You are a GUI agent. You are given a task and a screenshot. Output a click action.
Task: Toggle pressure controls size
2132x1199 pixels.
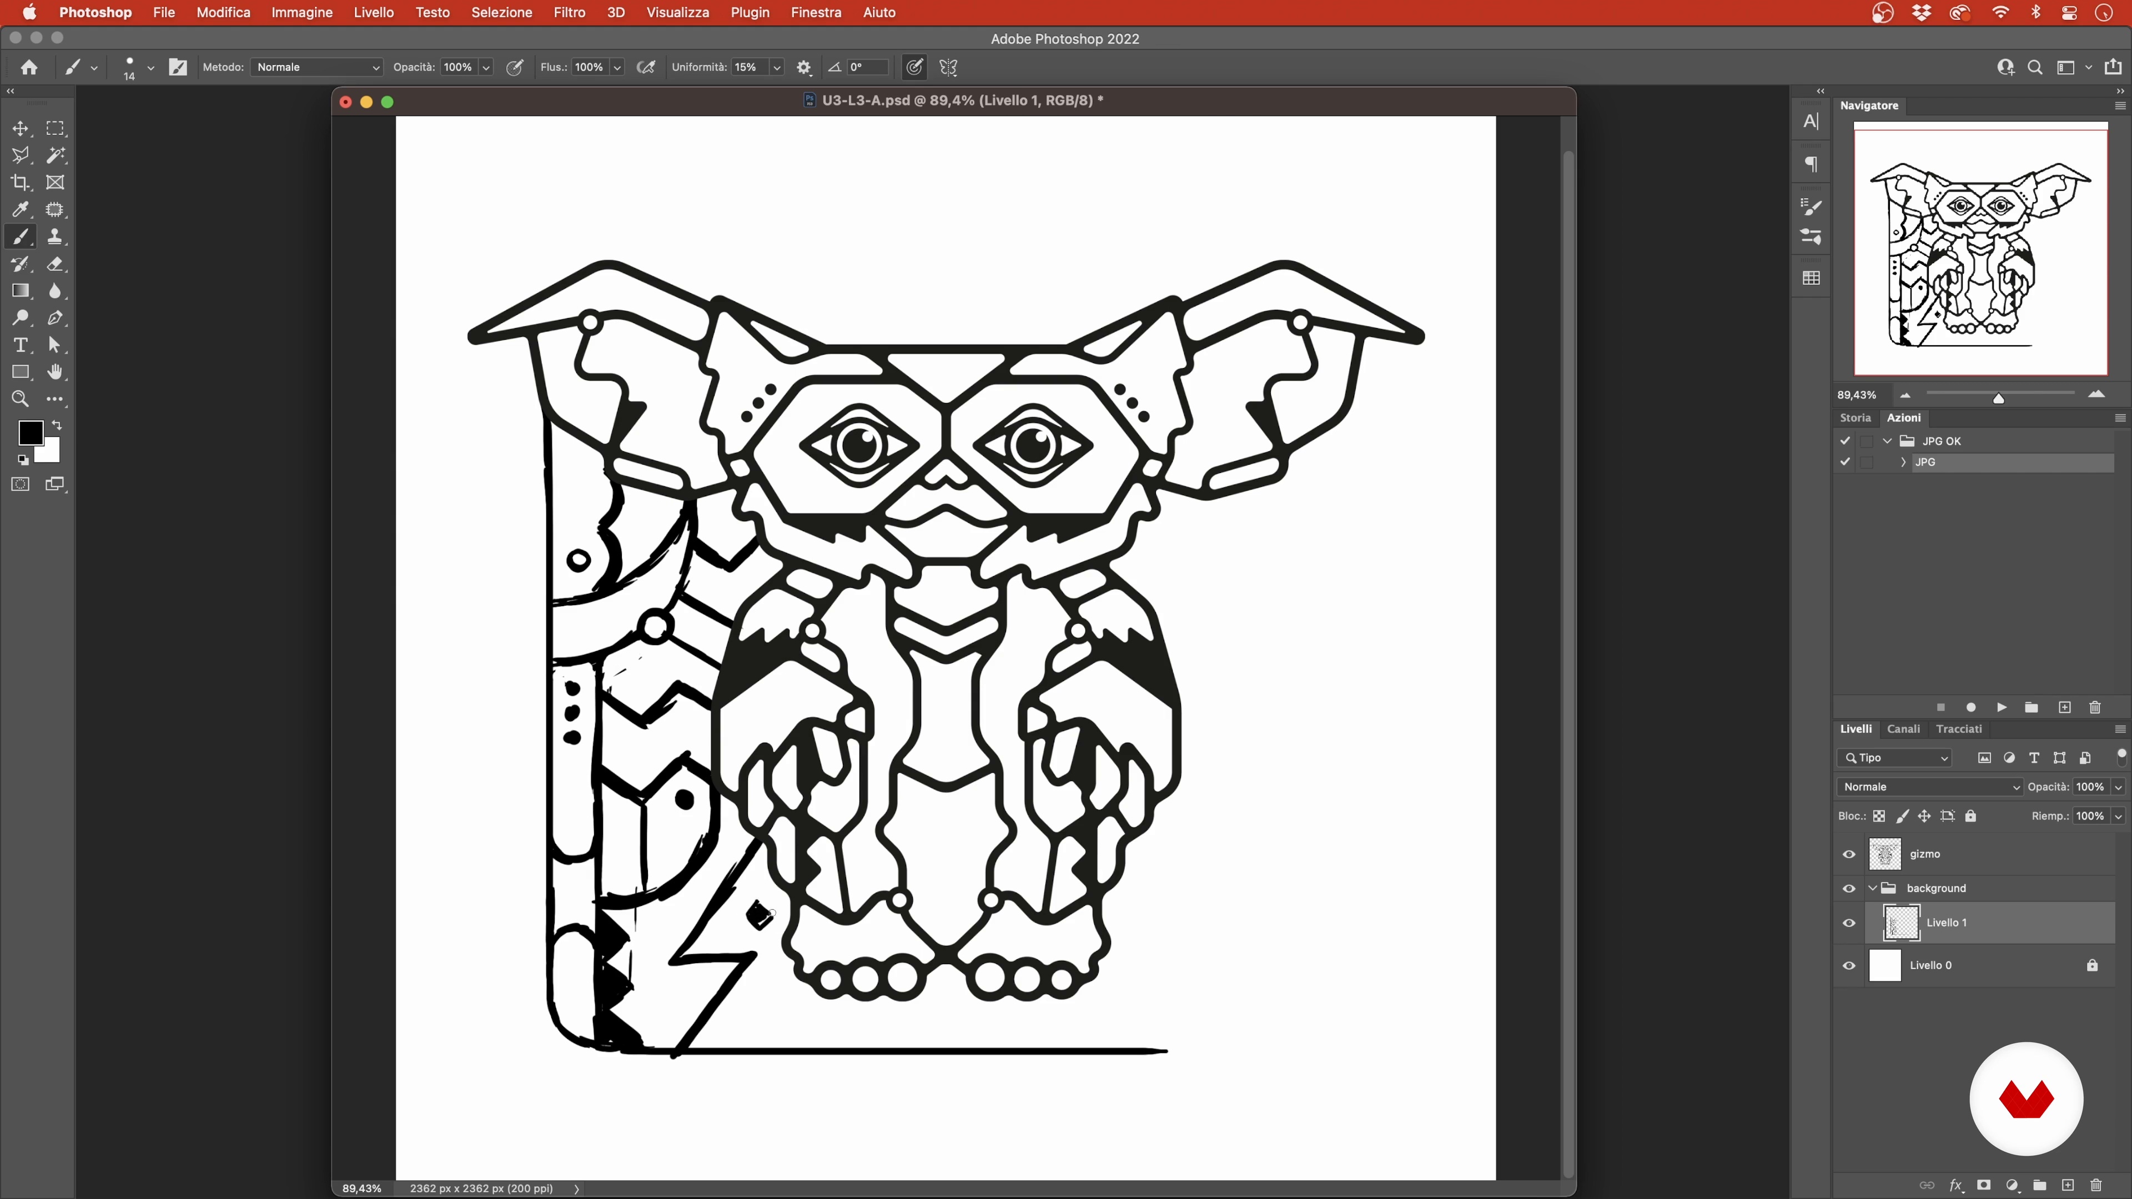[914, 67]
